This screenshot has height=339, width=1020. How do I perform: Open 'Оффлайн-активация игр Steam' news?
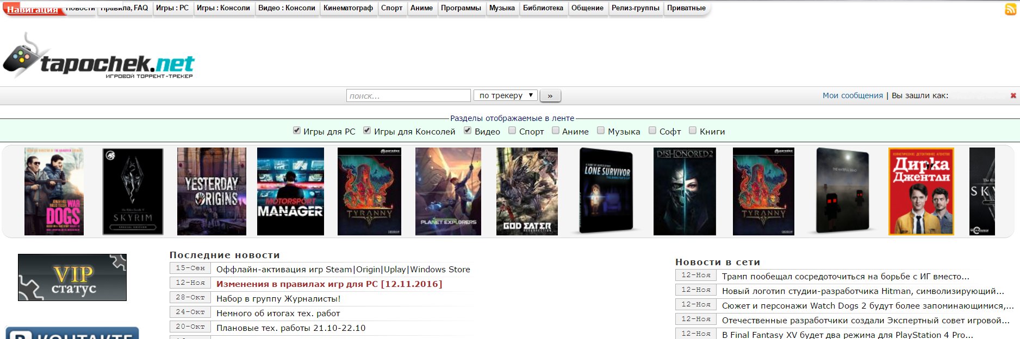343,270
